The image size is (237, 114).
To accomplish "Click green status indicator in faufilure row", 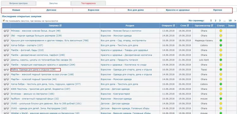I will [221, 99].
